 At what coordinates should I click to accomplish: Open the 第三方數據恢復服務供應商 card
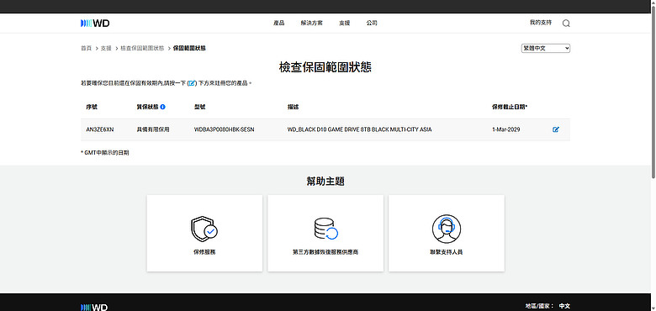(x=325, y=233)
